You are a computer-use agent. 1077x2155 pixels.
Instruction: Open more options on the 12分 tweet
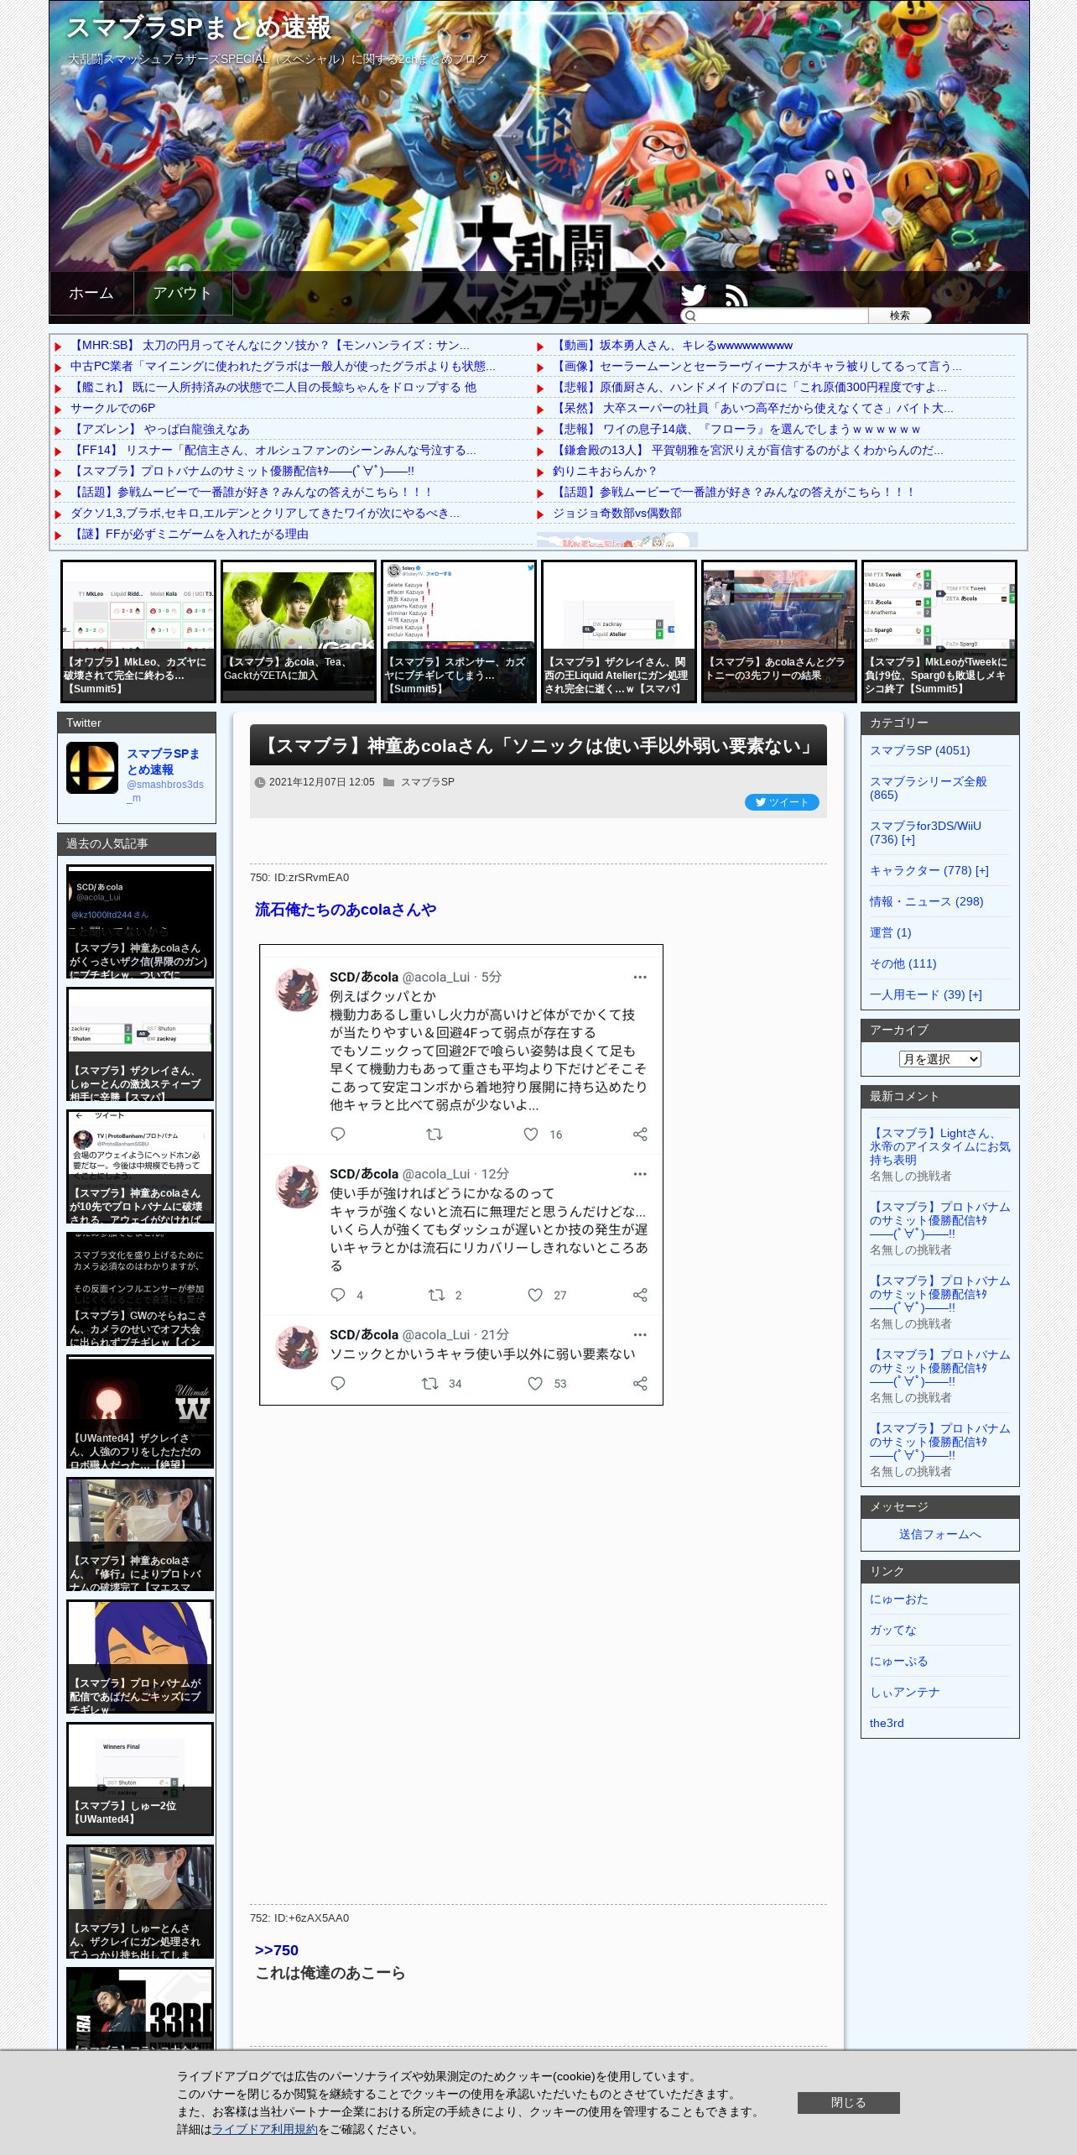pos(640,1174)
